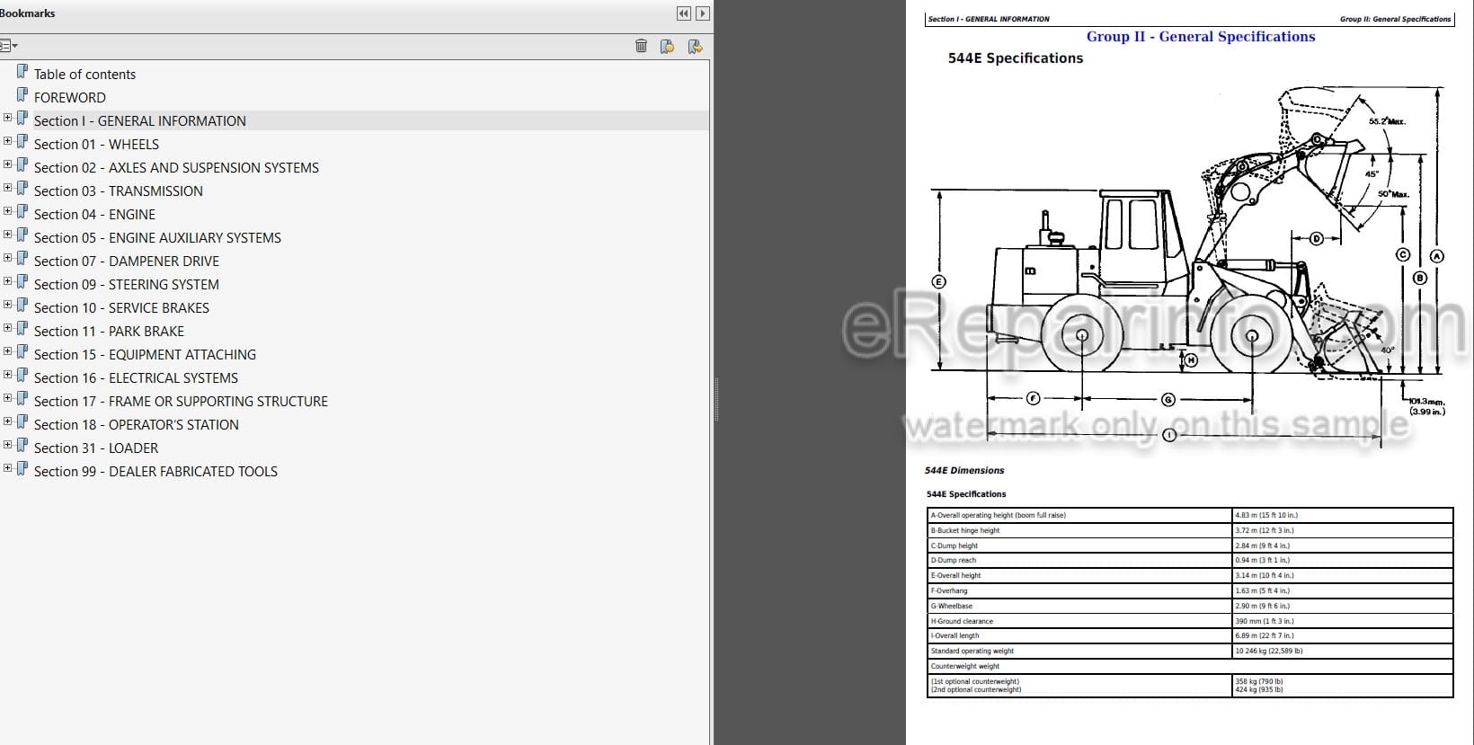Image resolution: width=1474 pixels, height=745 pixels.
Task: Expand Section 99 - DEALER FABRICATED TOOLS node
Action: tap(8, 468)
